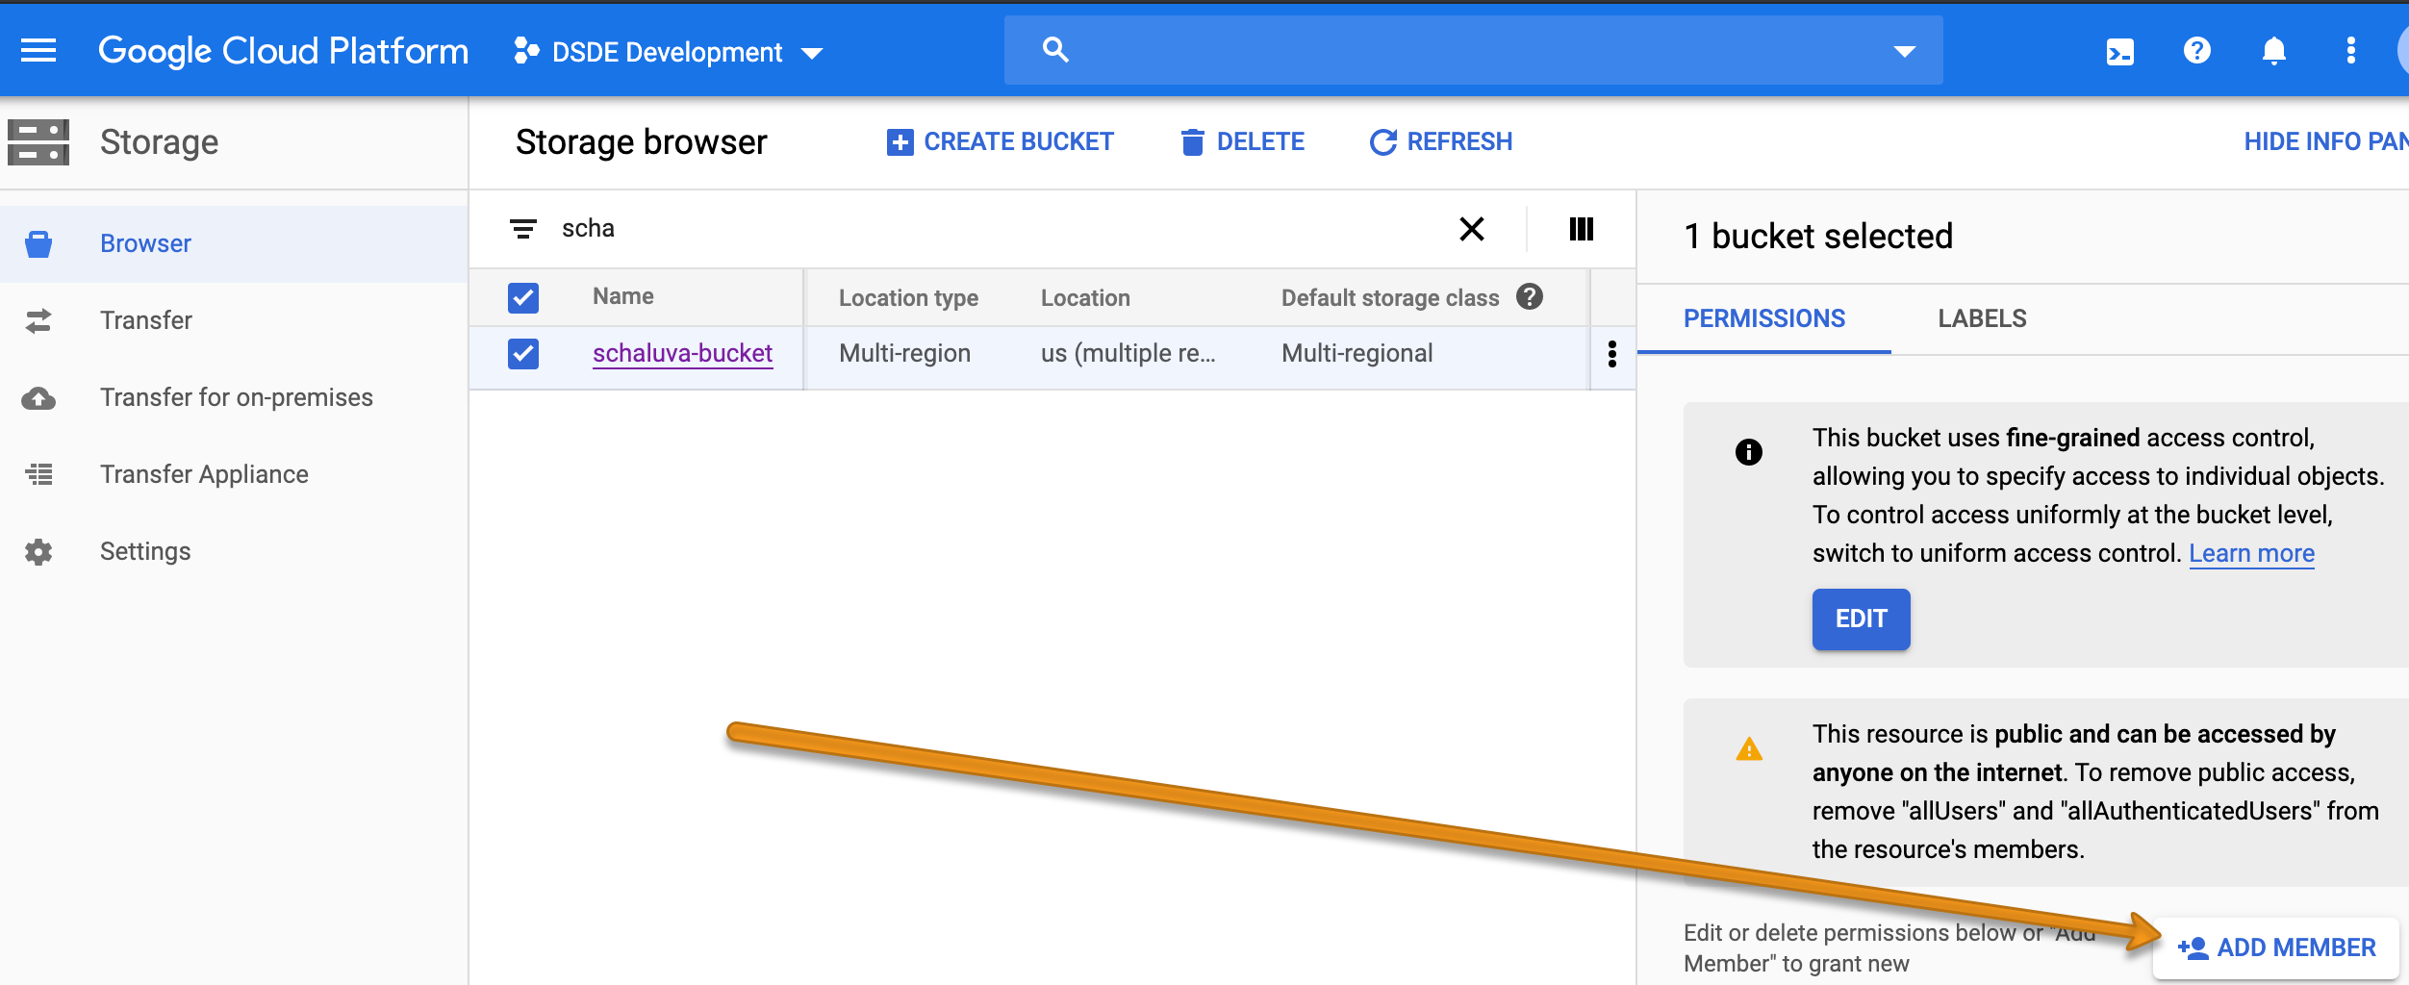Activate Cloud Shell terminal icon
This screenshot has width=2409, height=985.
pos(2119,51)
